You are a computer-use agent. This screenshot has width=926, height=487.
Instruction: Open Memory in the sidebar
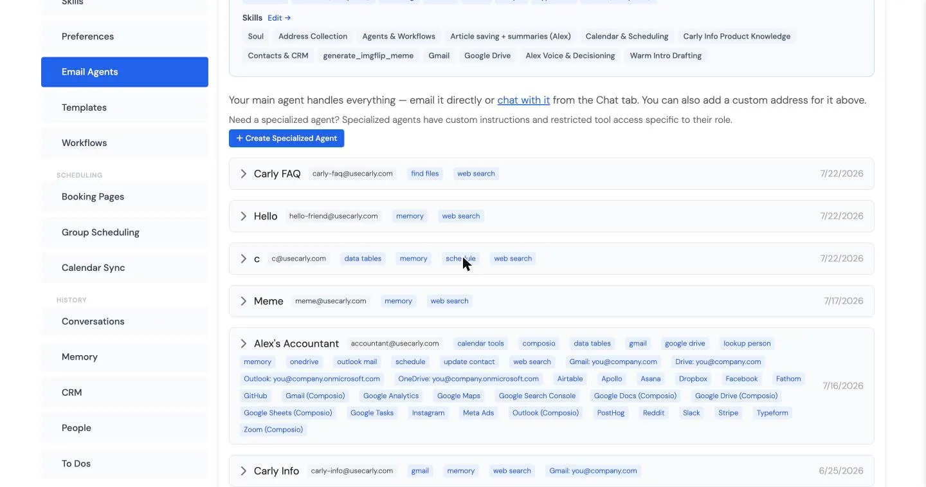(x=125, y=357)
